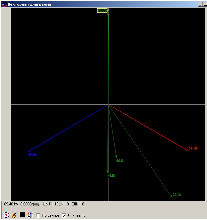Click the Ub ТН-1СШ-110 1СШ-110 status text
Screen dimensions: 207x220
pyautogui.click(x=63, y=204)
